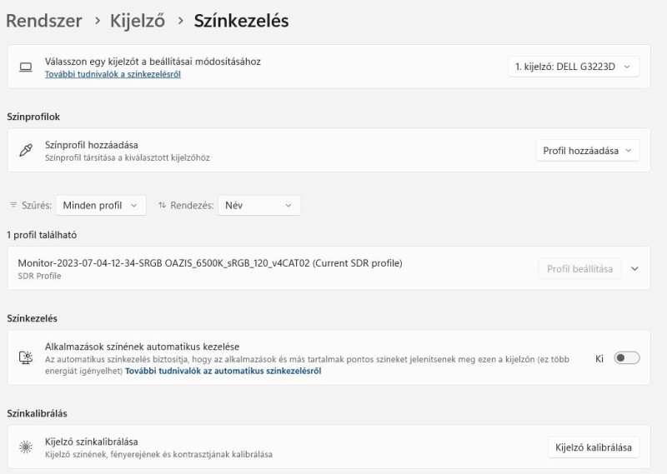The width and height of the screenshot is (667, 474).
Task: Go to Rendszer in the breadcrumb
Action: (x=44, y=21)
